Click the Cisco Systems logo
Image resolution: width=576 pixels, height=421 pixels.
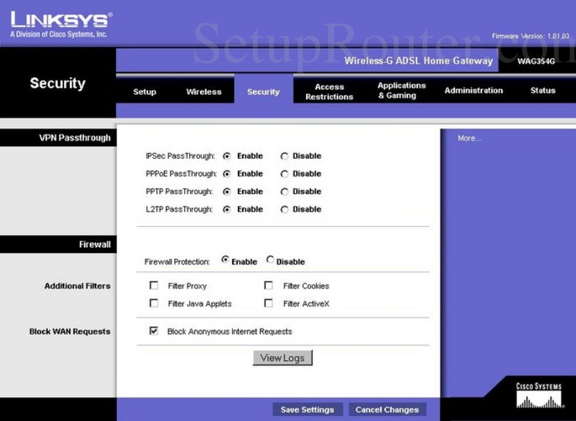[538, 396]
